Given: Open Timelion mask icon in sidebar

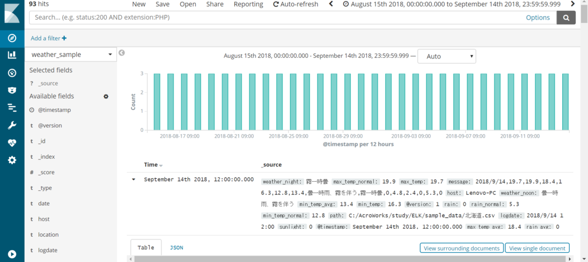Looking at the screenshot, I should pos(12,90).
